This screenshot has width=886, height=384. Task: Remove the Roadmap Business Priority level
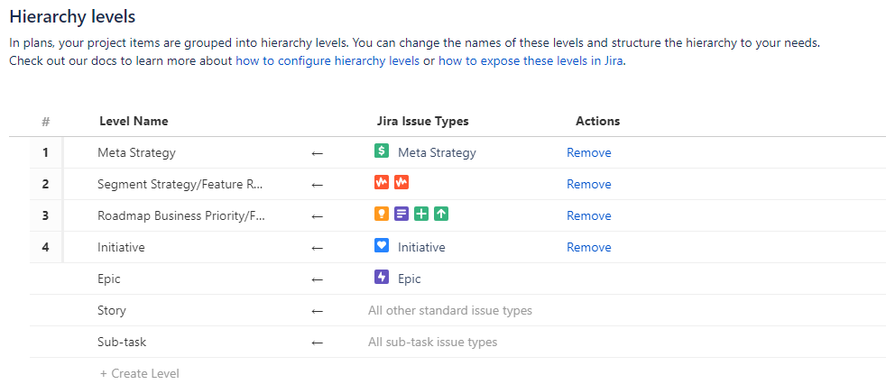point(588,215)
